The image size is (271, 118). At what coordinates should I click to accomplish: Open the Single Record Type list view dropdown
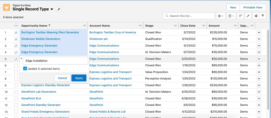[x=52, y=9]
